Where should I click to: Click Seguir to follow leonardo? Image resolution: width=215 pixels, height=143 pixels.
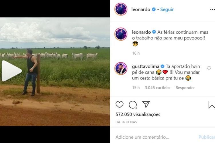[x=167, y=9]
